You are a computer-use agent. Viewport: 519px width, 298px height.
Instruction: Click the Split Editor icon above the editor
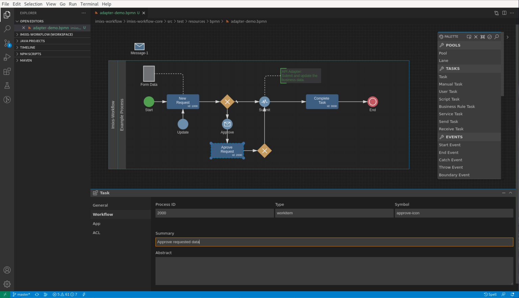click(x=504, y=12)
